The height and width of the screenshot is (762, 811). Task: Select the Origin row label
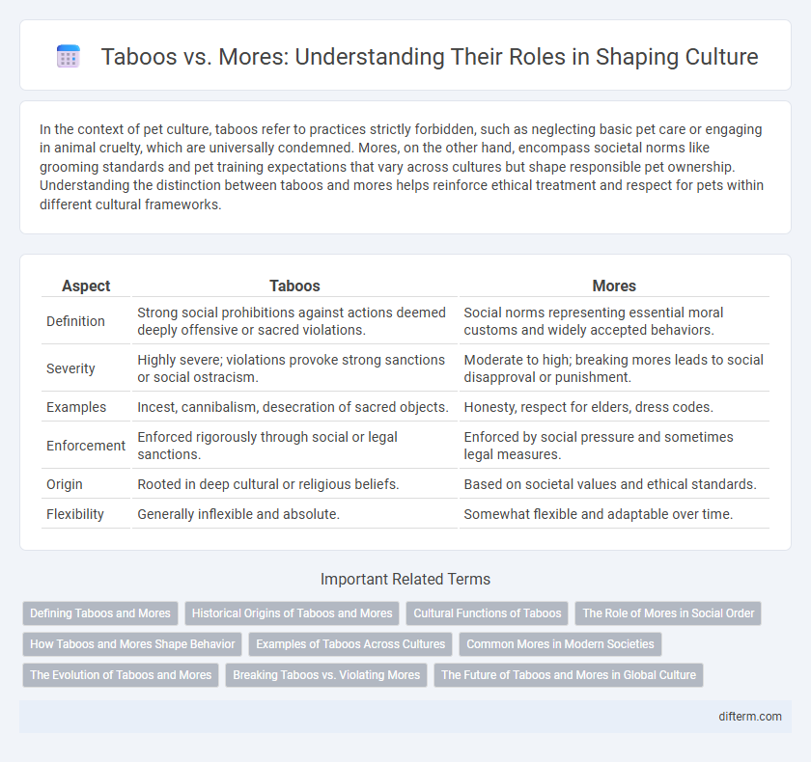point(64,484)
